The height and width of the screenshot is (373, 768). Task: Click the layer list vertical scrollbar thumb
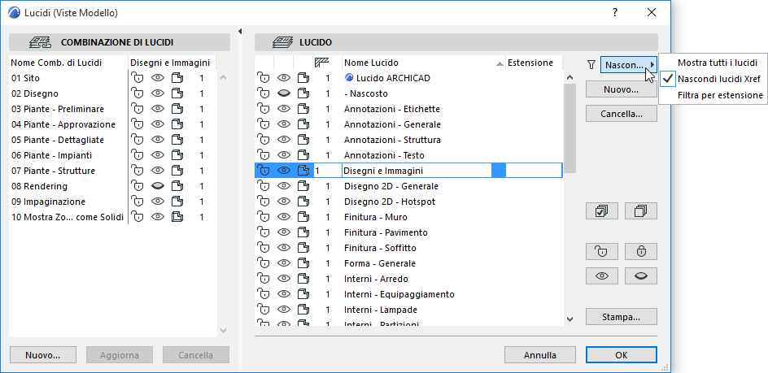(x=569, y=128)
